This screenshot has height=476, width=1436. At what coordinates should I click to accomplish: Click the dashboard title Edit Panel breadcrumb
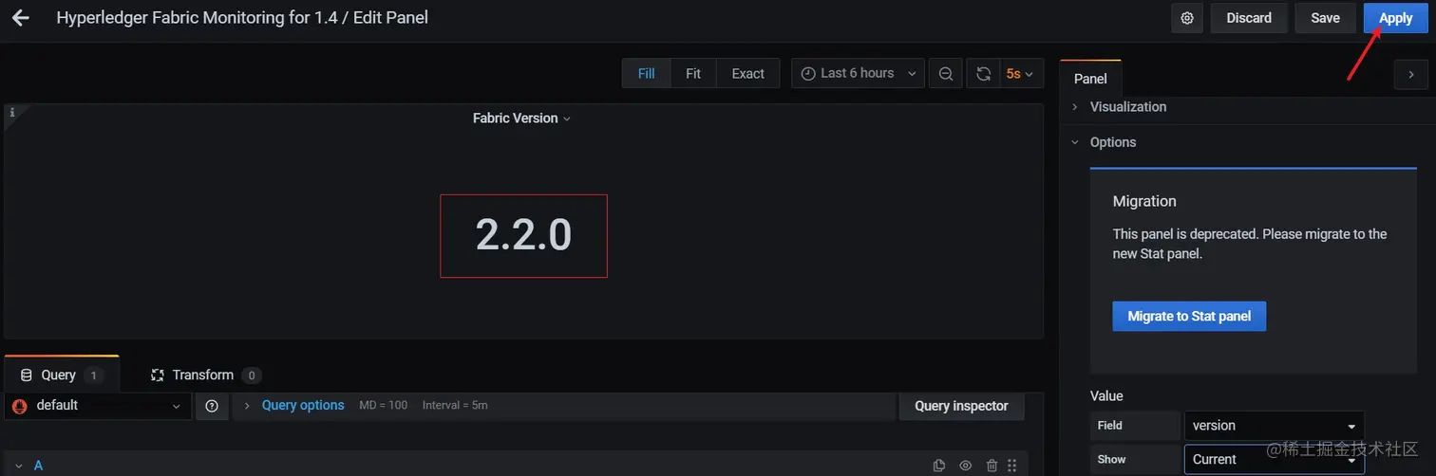[242, 18]
